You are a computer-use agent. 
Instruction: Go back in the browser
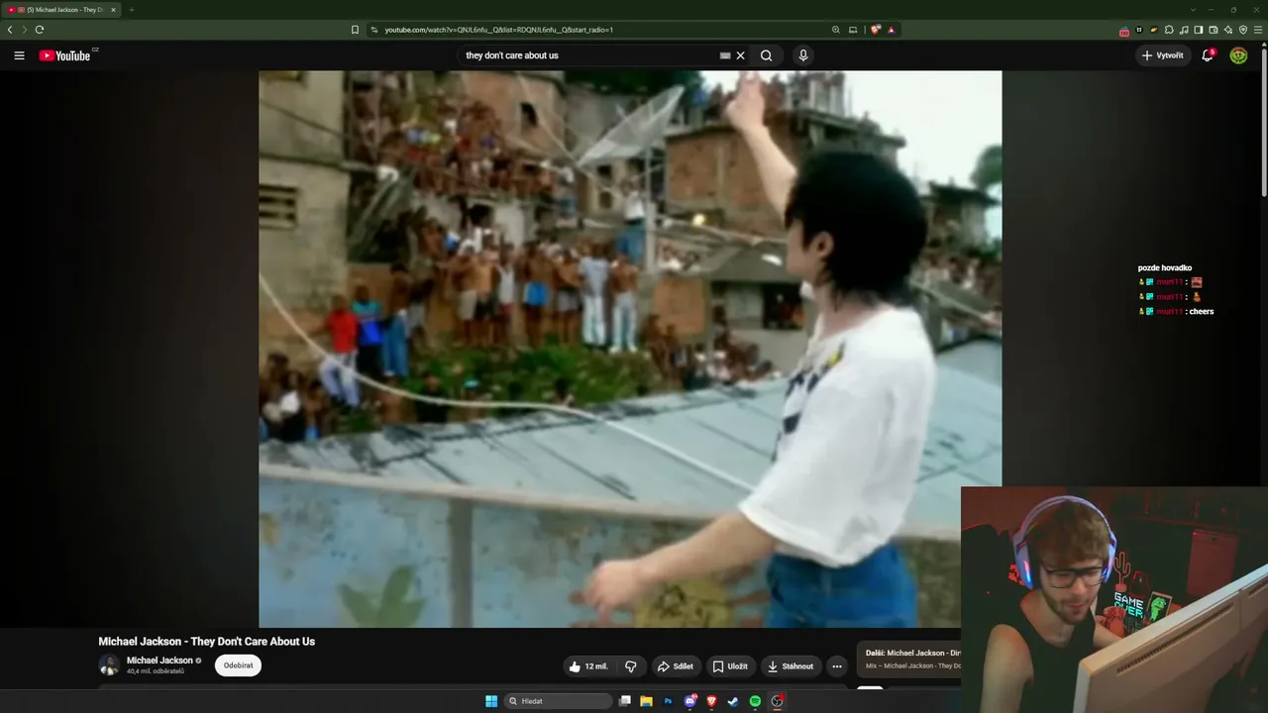coord(10,30)
